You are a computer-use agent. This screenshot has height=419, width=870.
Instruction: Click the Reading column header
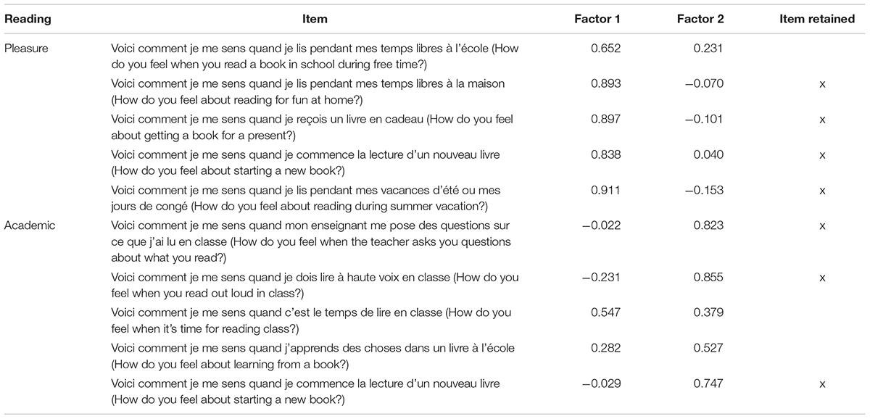26,20
